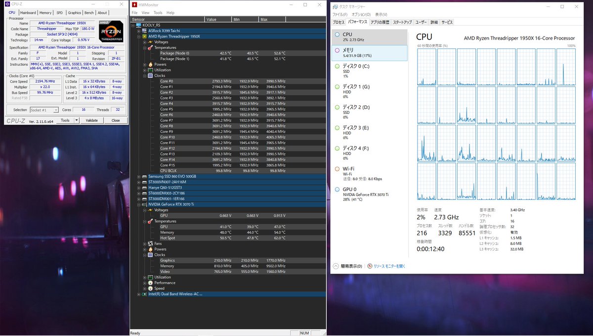
Task: Expand the Samsung SSD 860 EVO node
Action: [x=138, y=176]
